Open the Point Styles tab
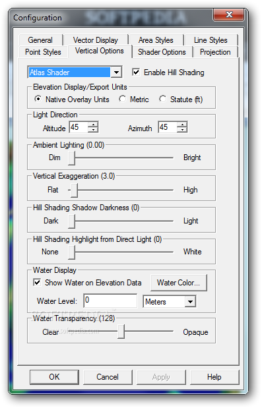The height and width of the screenshot is (408, 262). [x=43, y=52]
